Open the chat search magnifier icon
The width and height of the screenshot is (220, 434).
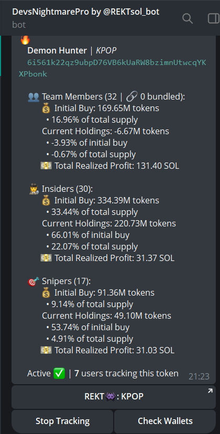(x=188, y=18)
